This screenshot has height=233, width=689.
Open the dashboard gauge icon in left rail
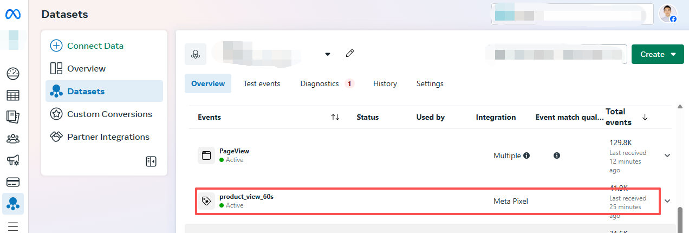pos(13,73)
